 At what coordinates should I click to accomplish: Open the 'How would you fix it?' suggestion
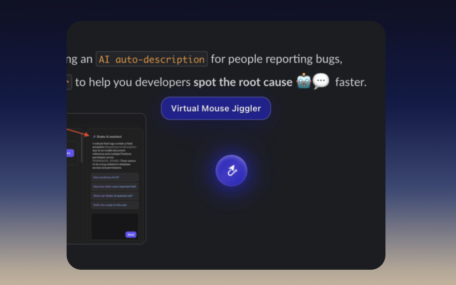115,177
